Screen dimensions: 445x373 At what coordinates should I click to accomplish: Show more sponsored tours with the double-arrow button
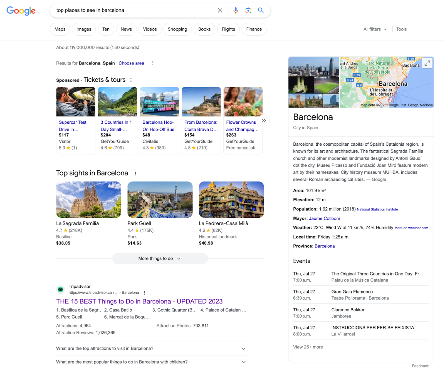[264, 121]
